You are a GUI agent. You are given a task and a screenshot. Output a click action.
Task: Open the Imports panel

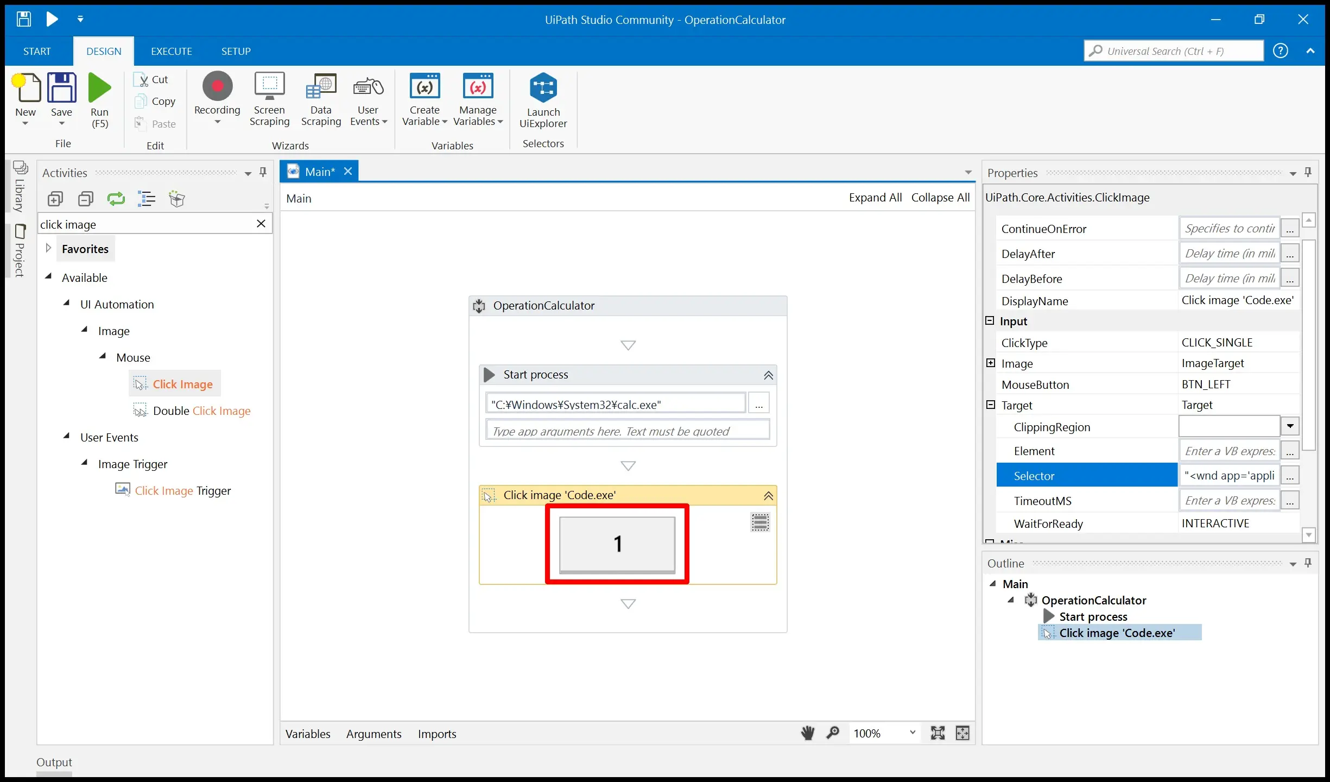pyautogui.click(x=436, y=734)
